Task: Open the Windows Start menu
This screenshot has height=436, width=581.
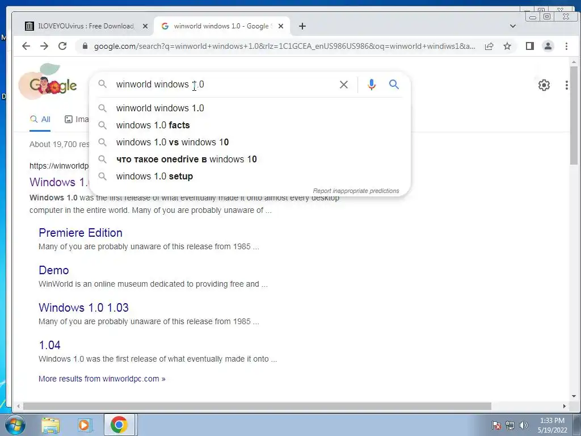Action: pos(15,425)
